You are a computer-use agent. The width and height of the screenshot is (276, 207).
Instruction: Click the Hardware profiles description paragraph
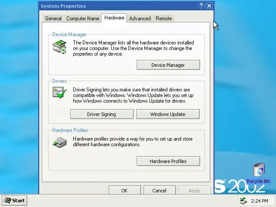tap(133, 141)
